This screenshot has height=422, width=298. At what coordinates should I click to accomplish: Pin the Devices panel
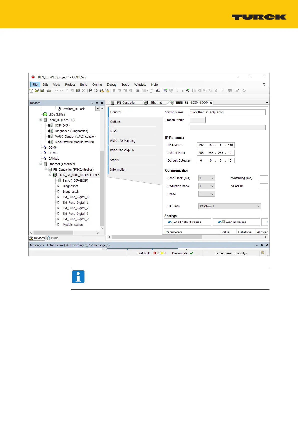pyautogui.click(x=97, y=103)
